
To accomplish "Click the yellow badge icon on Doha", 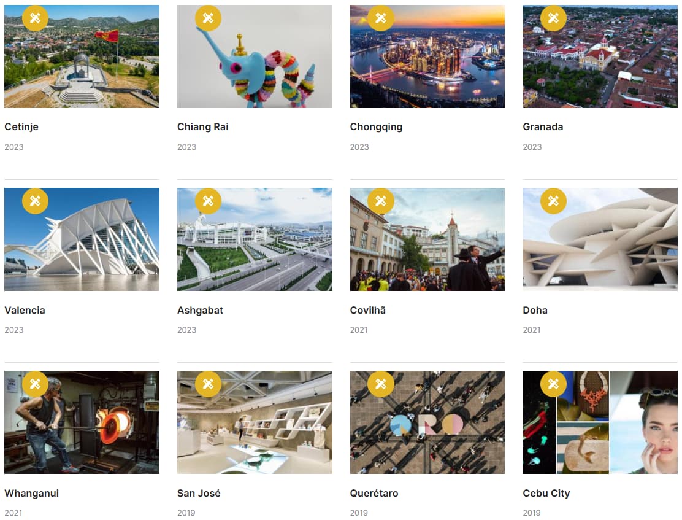I will click(x=553, y=201).
